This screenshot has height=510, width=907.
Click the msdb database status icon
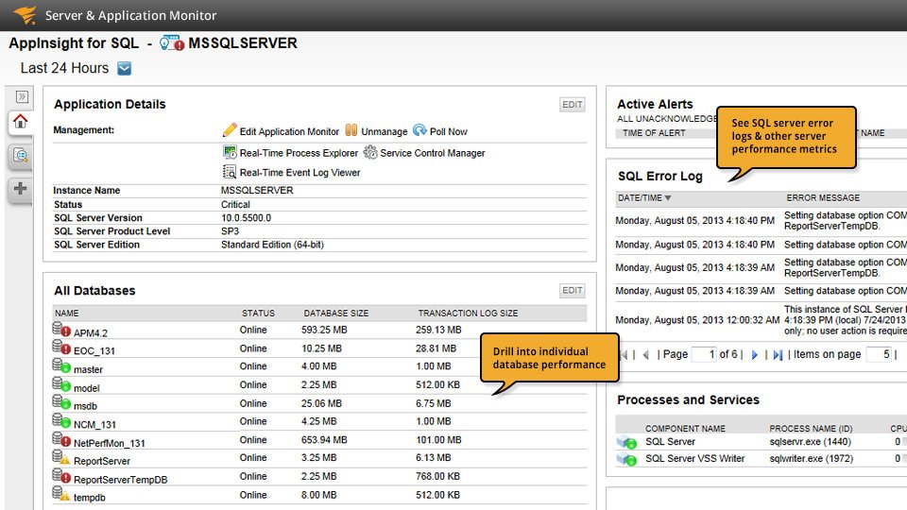pyautogui.click(x=61, y=402)
